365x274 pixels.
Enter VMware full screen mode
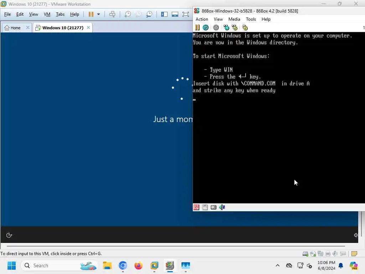pos(185,14)
